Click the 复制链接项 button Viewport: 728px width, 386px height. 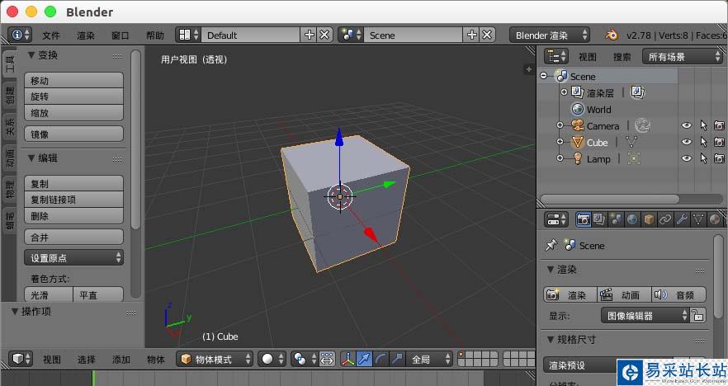(x=73, y=200)
